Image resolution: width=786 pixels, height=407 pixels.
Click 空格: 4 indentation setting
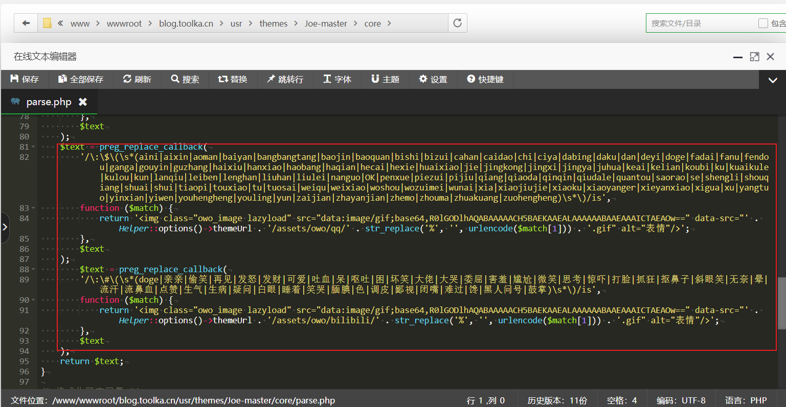pyautogui.click(x=622, y=400)
